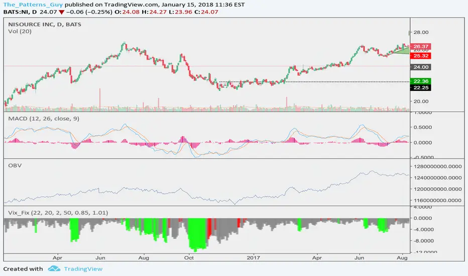Click the 20.00 price axis value
This screenshot has height=276, width=468.
pos(421,101)
